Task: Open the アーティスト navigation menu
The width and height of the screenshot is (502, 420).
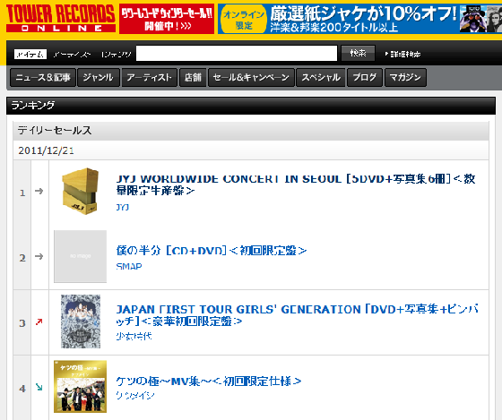Action: (x=149, y=77)
